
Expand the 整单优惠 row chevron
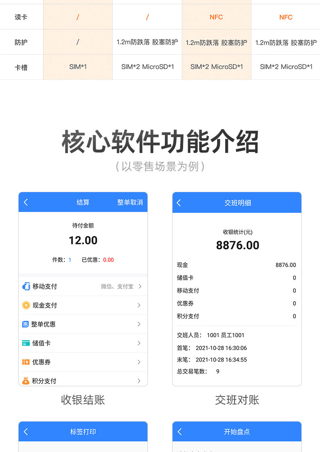point(139,324)
